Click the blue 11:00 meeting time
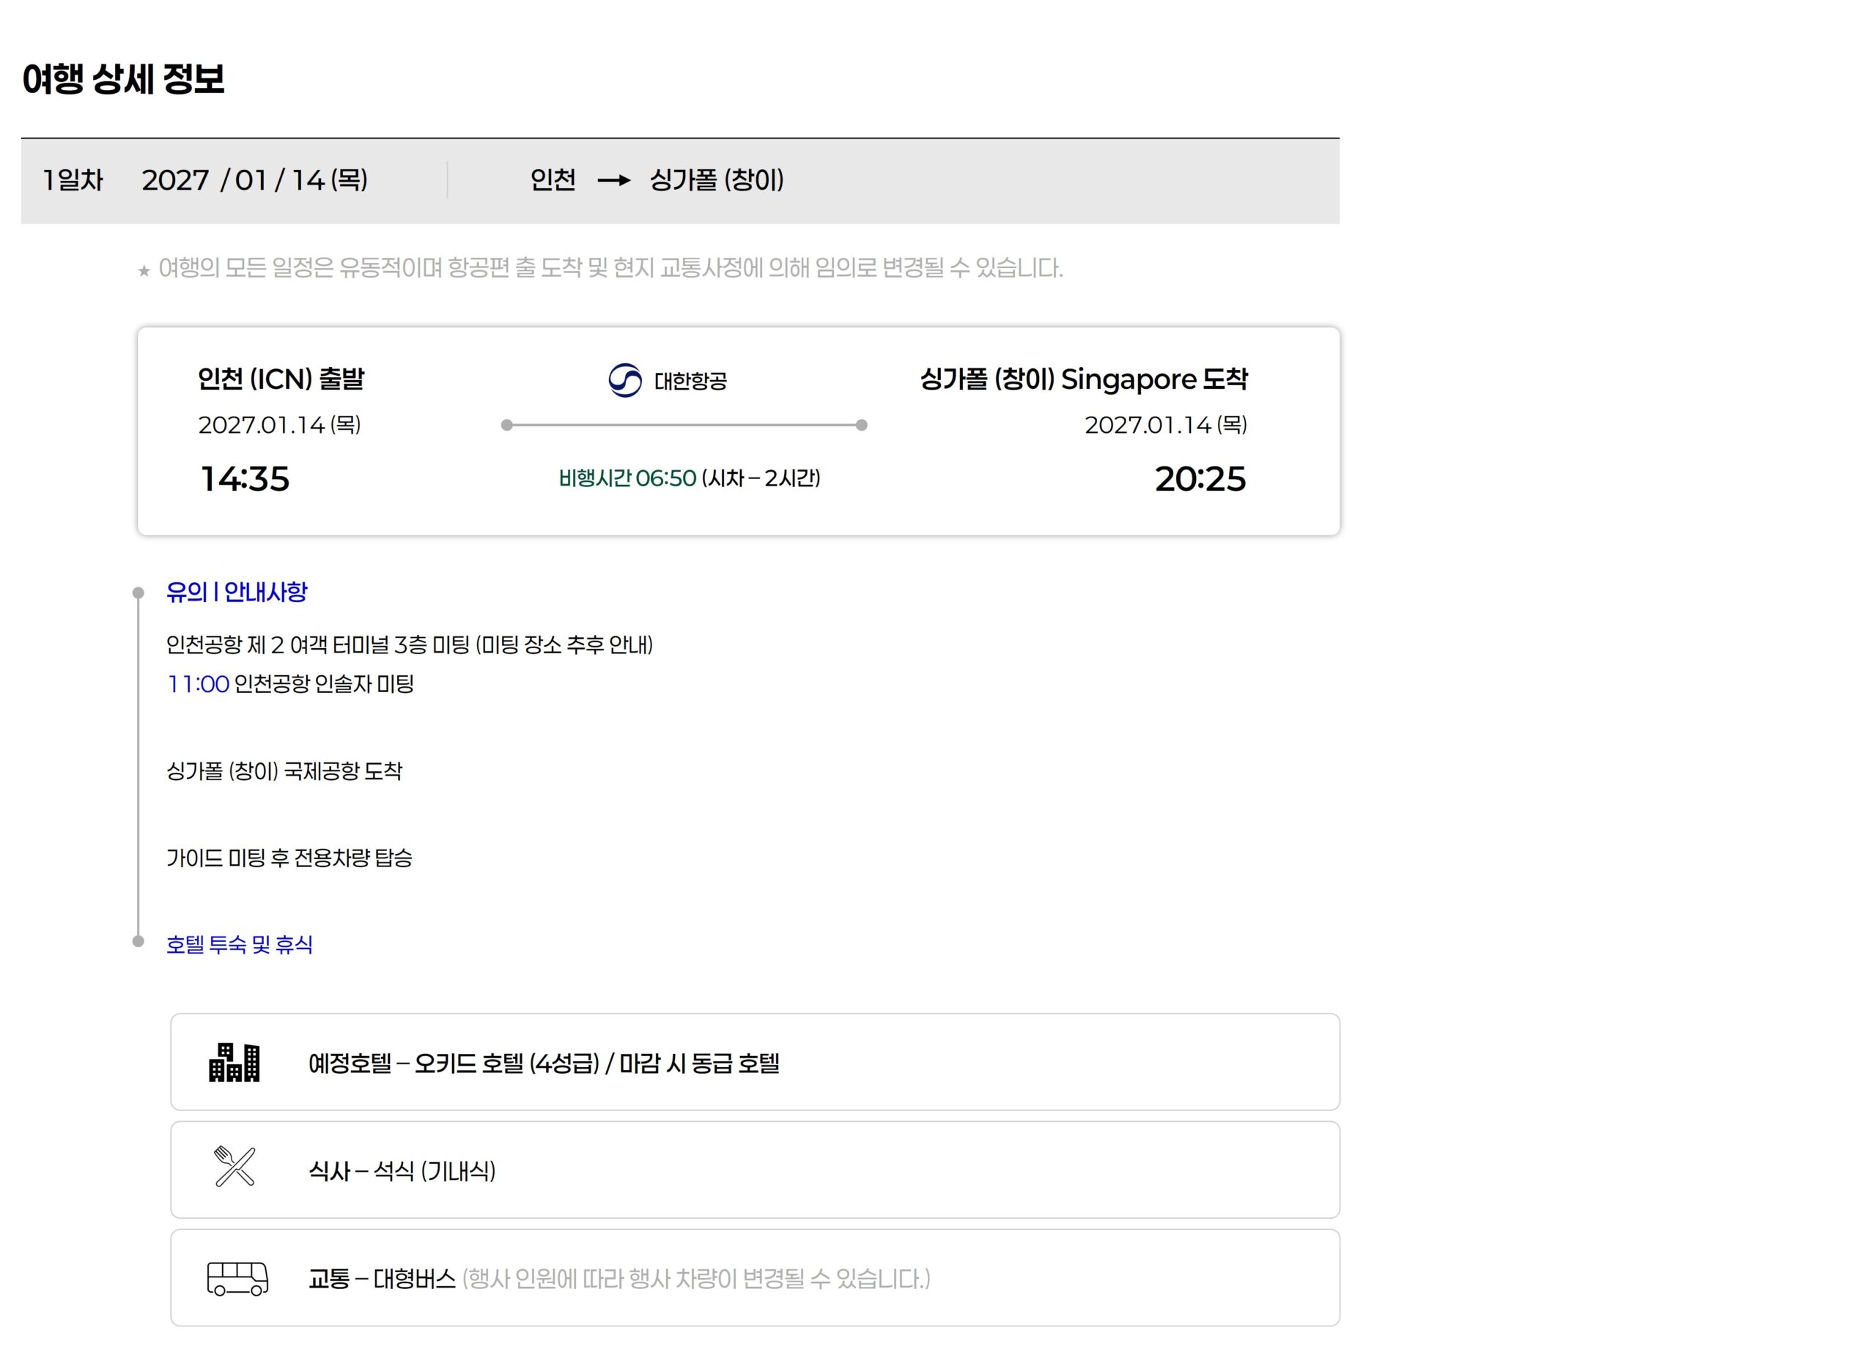The height and width of the screenshot is (1352, 1876). click(198, 684)
